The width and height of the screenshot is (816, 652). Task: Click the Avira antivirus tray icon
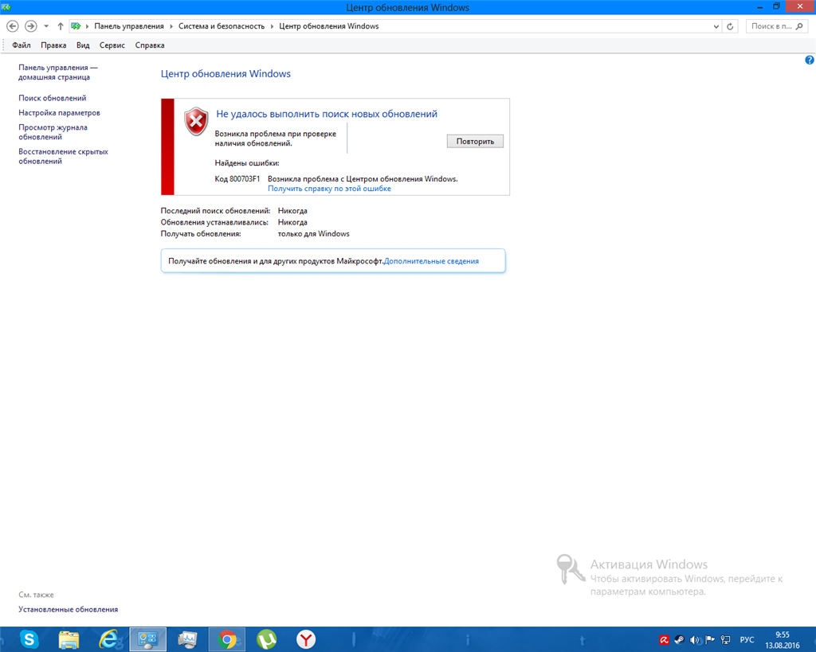[x=664, y=640]
